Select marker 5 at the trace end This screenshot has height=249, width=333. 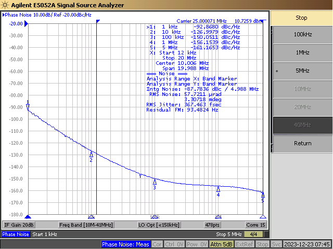(263, 195)
